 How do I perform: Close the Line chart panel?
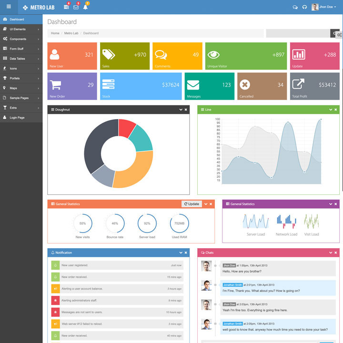pyautogui.click(x=335, y=110)
